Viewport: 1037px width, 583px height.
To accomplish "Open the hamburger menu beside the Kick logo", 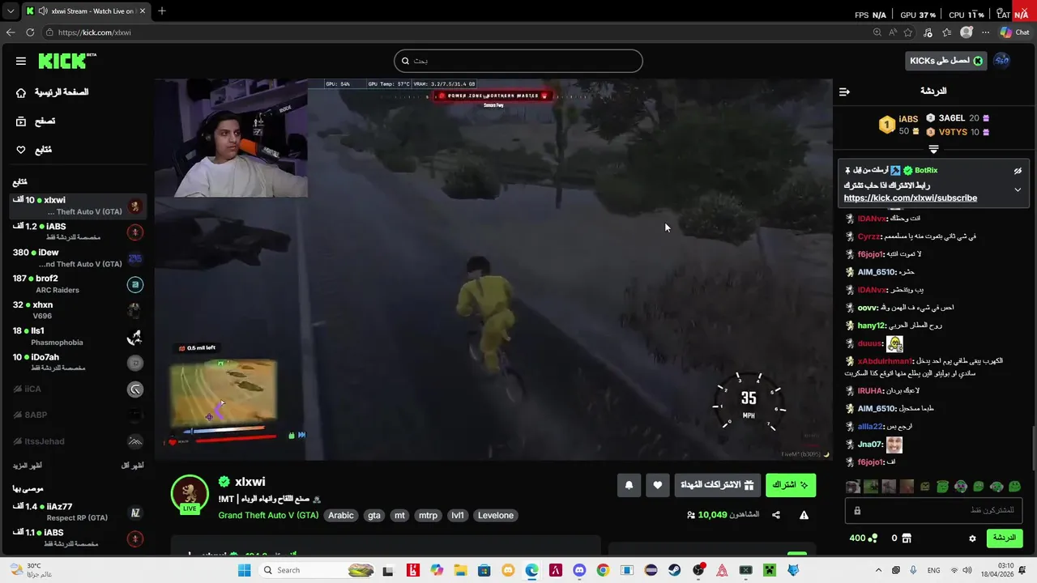I will point(21,61).
